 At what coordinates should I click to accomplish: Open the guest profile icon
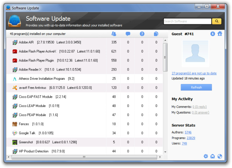click(x=213, y=34)
